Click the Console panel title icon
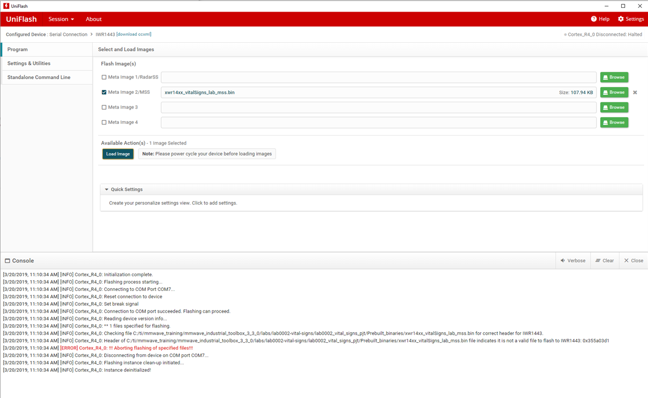Screen dimensions: 648x398 pyautogui.click(x=7, y=261)
